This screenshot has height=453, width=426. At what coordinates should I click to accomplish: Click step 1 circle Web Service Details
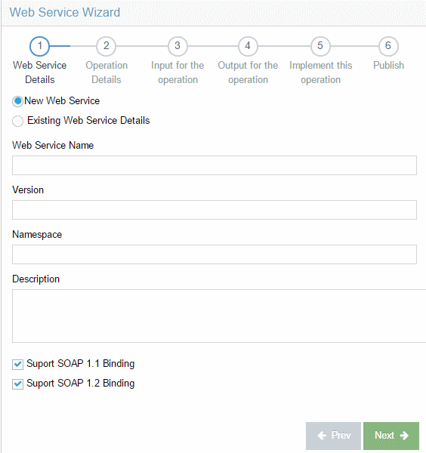tap(39, 46)
